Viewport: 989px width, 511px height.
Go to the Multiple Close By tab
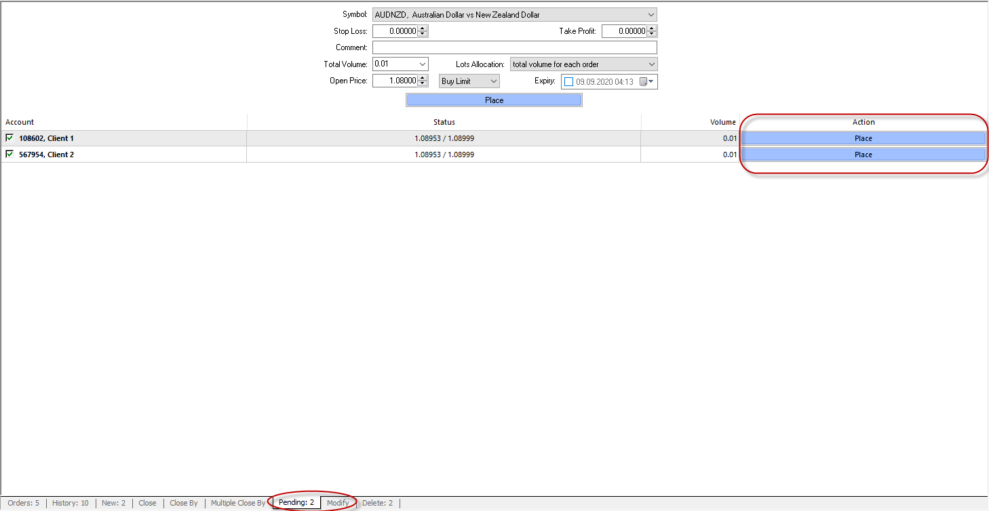tap(238, 503)
